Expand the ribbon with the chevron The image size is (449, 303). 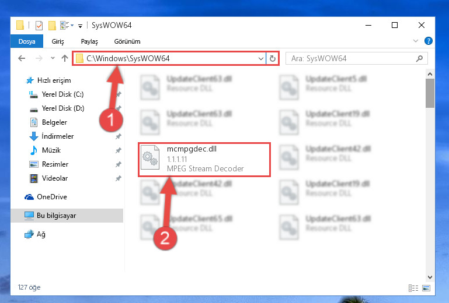click(x=416, y=41)
